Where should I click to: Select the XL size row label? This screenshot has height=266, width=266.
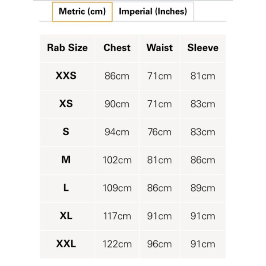(x=66, y=216)
